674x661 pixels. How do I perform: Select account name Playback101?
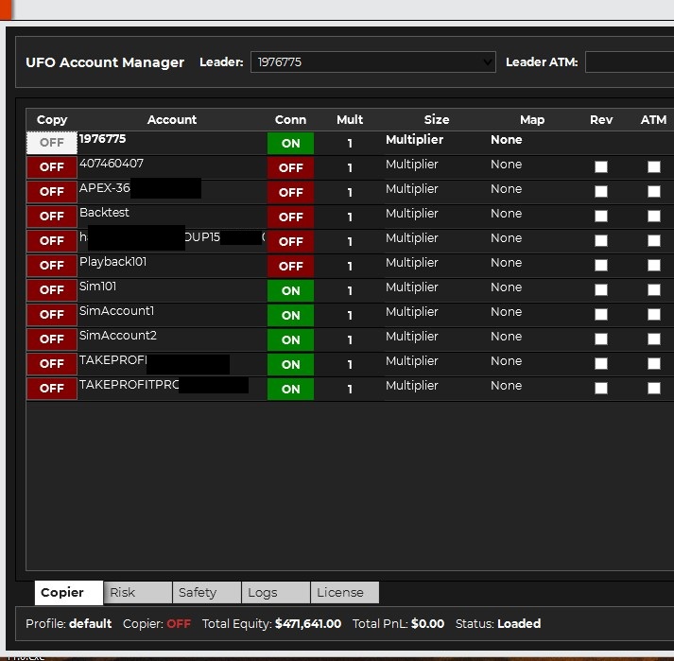pos(113,262)
